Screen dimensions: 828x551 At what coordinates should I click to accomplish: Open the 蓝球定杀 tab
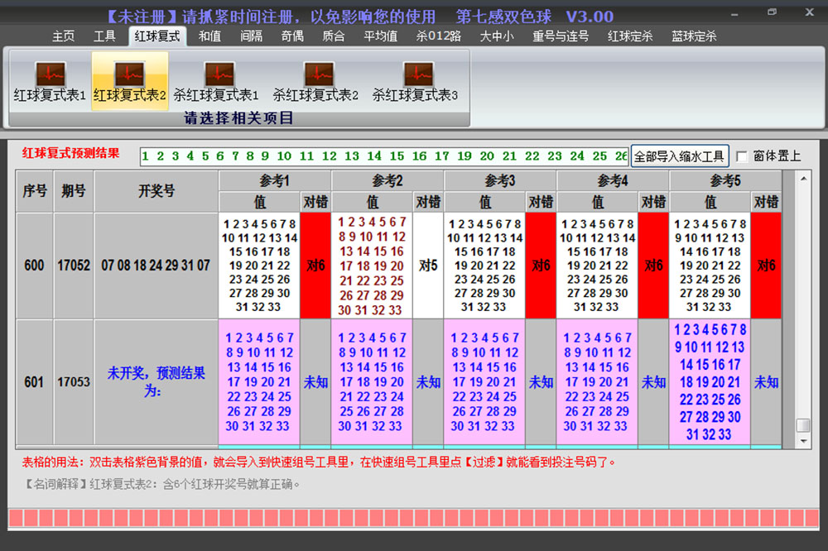pos(694,36)
